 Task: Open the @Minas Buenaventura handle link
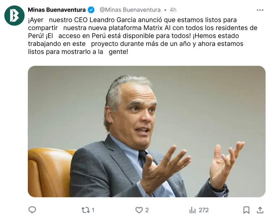tap(130, 10)
